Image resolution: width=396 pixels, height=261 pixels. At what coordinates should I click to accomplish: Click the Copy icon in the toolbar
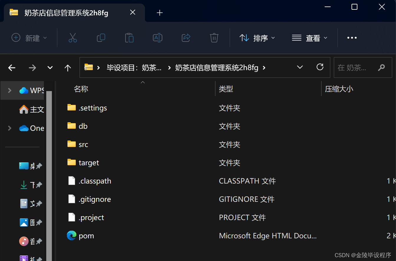click(101, 38)
